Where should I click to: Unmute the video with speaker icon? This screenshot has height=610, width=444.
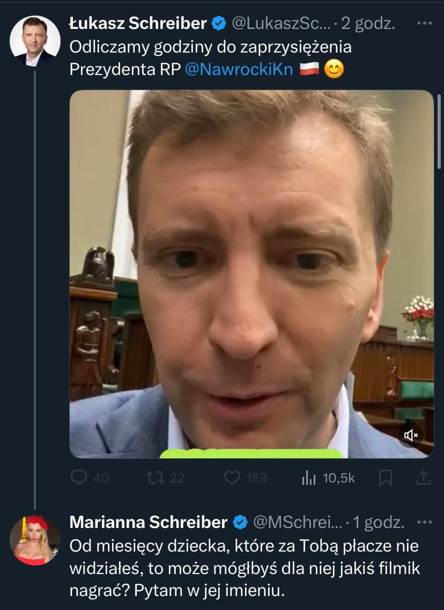point(411,435)
